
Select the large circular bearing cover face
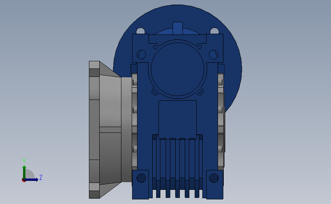[x=178, y=69]
